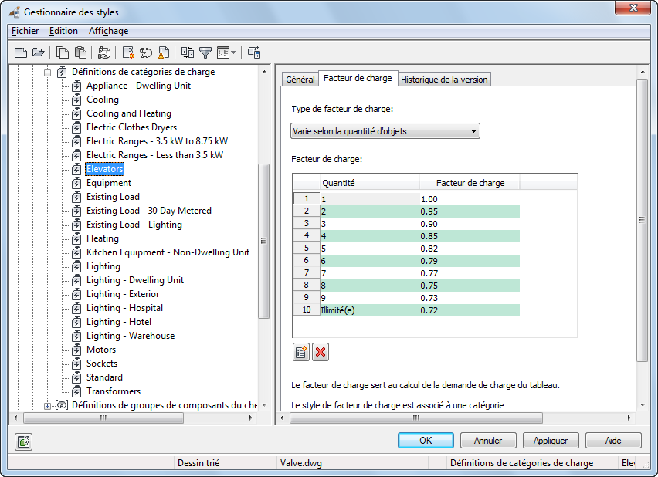658x477 pixels.
Task: Click the Purge Styles broom icon
Action: (163, 52)
